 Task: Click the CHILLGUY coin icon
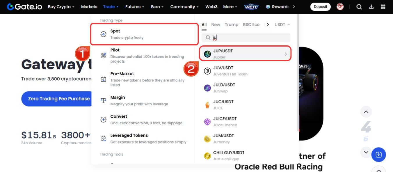pos(207,156)
